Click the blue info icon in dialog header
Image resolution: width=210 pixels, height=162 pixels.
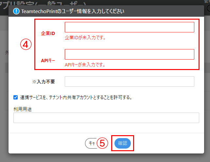16,11
